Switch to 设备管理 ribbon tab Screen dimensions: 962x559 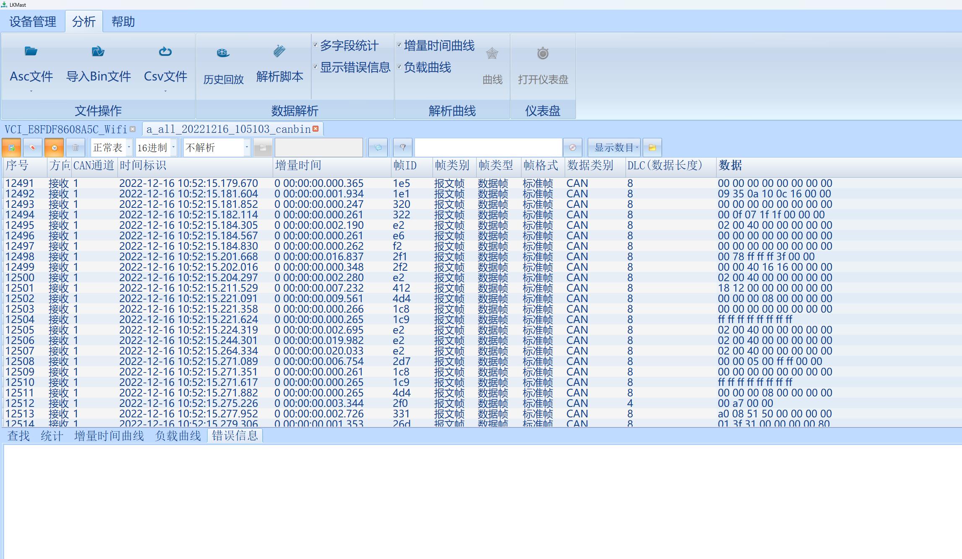tap(33, 22)
